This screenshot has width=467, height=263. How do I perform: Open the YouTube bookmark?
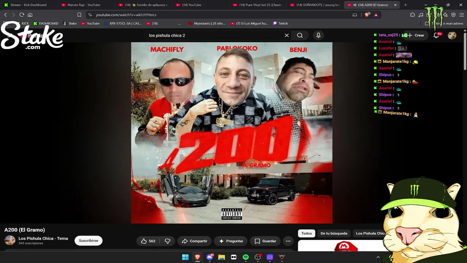coord(90,23)
